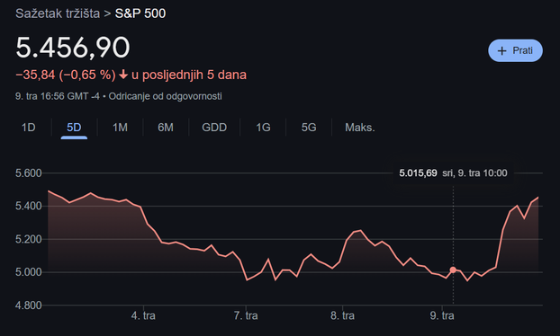Select the 5D range tab
This screenshot has height=336, width=560.
click(x=74, y=128)
